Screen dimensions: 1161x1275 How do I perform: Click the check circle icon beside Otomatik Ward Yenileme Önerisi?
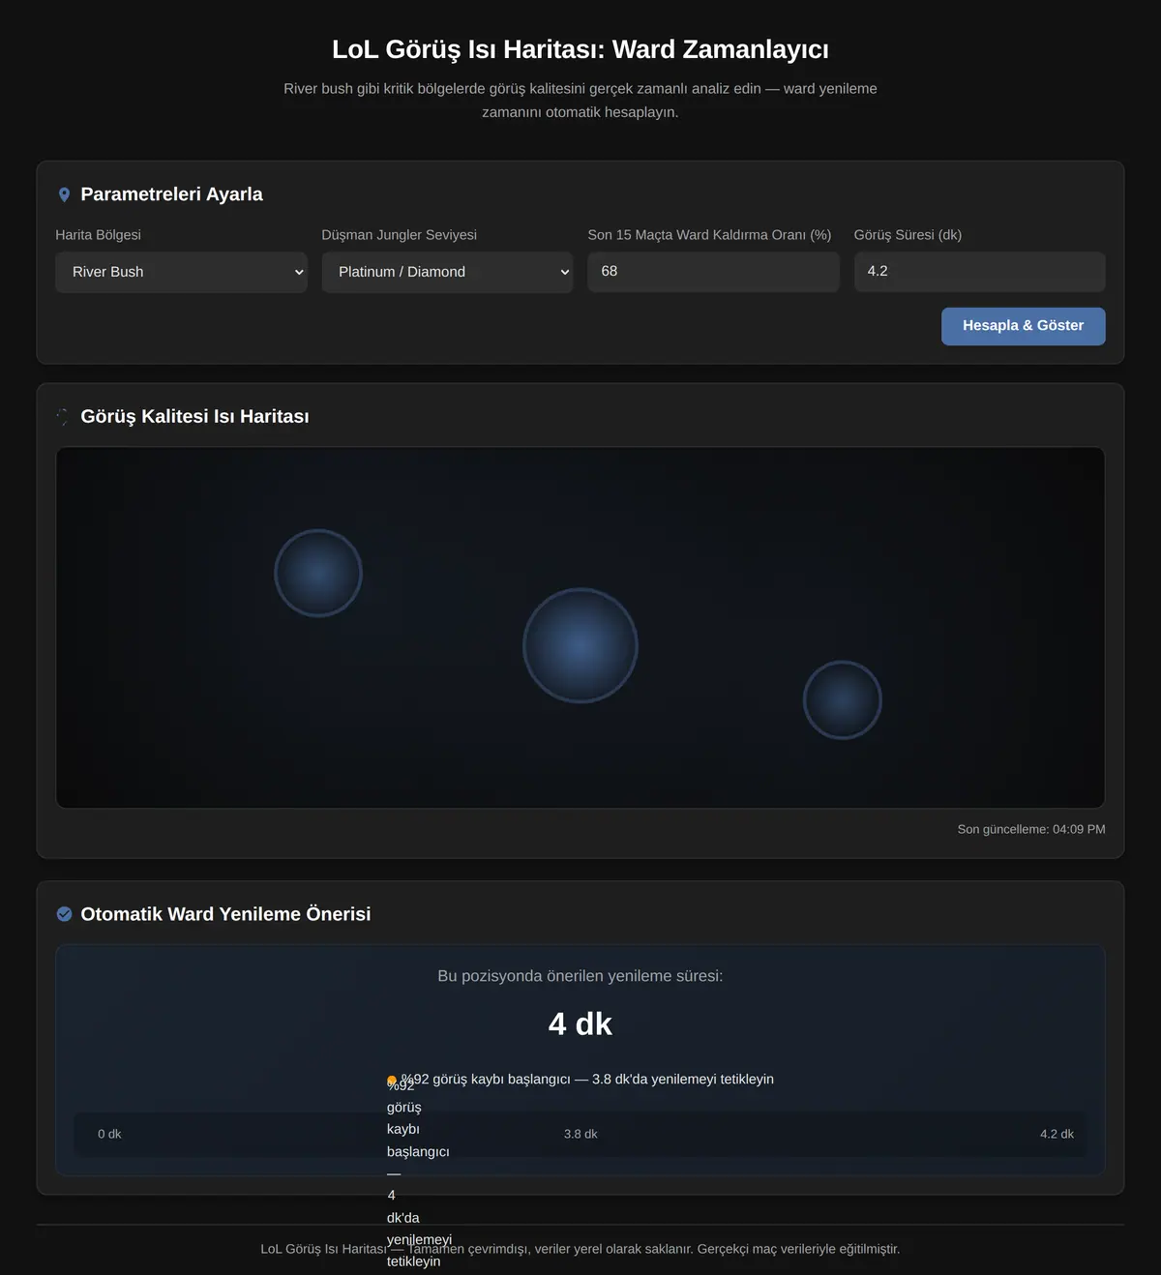64,914
